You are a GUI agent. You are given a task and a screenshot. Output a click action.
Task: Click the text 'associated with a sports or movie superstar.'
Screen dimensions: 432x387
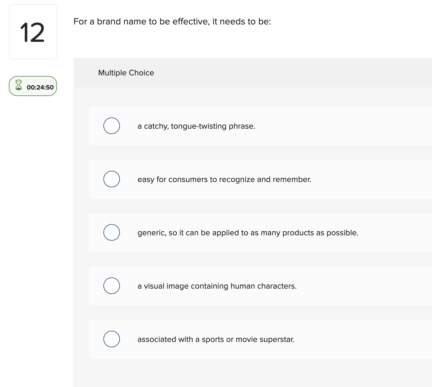pyautogui.click(x=216, y=339)
